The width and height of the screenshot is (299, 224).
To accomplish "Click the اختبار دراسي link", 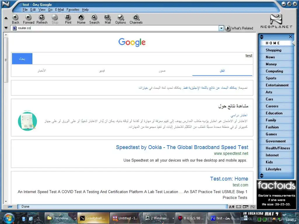I will point(239,115).
